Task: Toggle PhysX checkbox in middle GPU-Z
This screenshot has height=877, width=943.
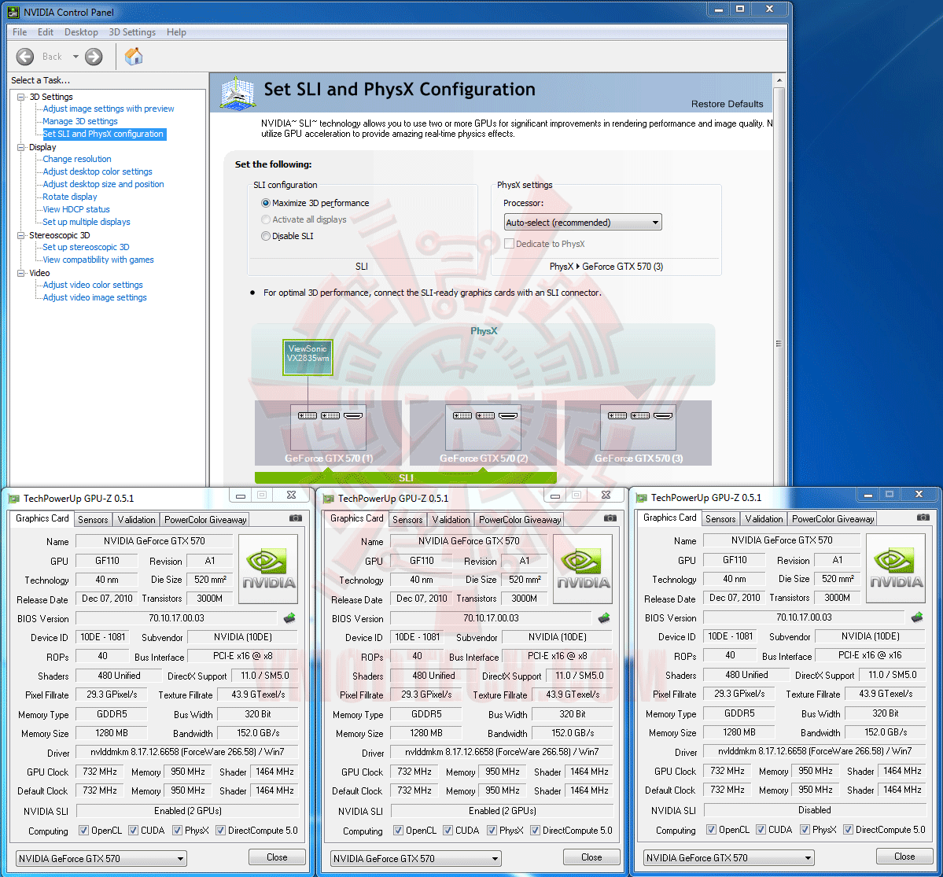Action: coord(492,831)
